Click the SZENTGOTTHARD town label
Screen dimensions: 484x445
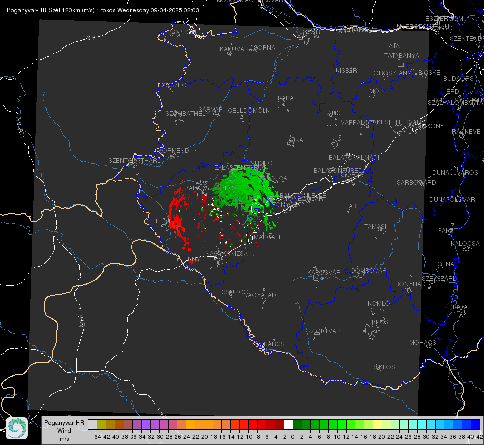pos(135,161)
